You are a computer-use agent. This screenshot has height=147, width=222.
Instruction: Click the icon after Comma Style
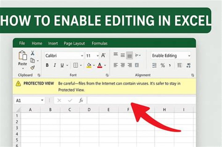[x=179, y=65]
